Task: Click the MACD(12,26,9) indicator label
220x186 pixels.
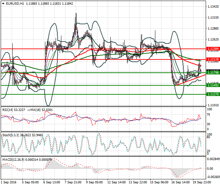Action: [x=13, y=159]
